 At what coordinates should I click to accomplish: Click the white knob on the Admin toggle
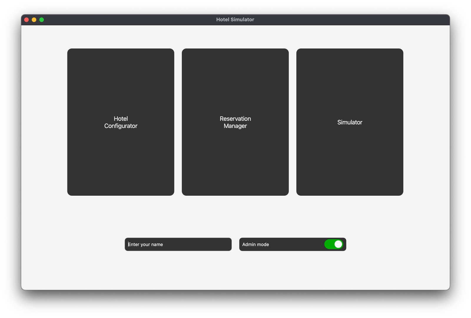click(x=338, y=244)
